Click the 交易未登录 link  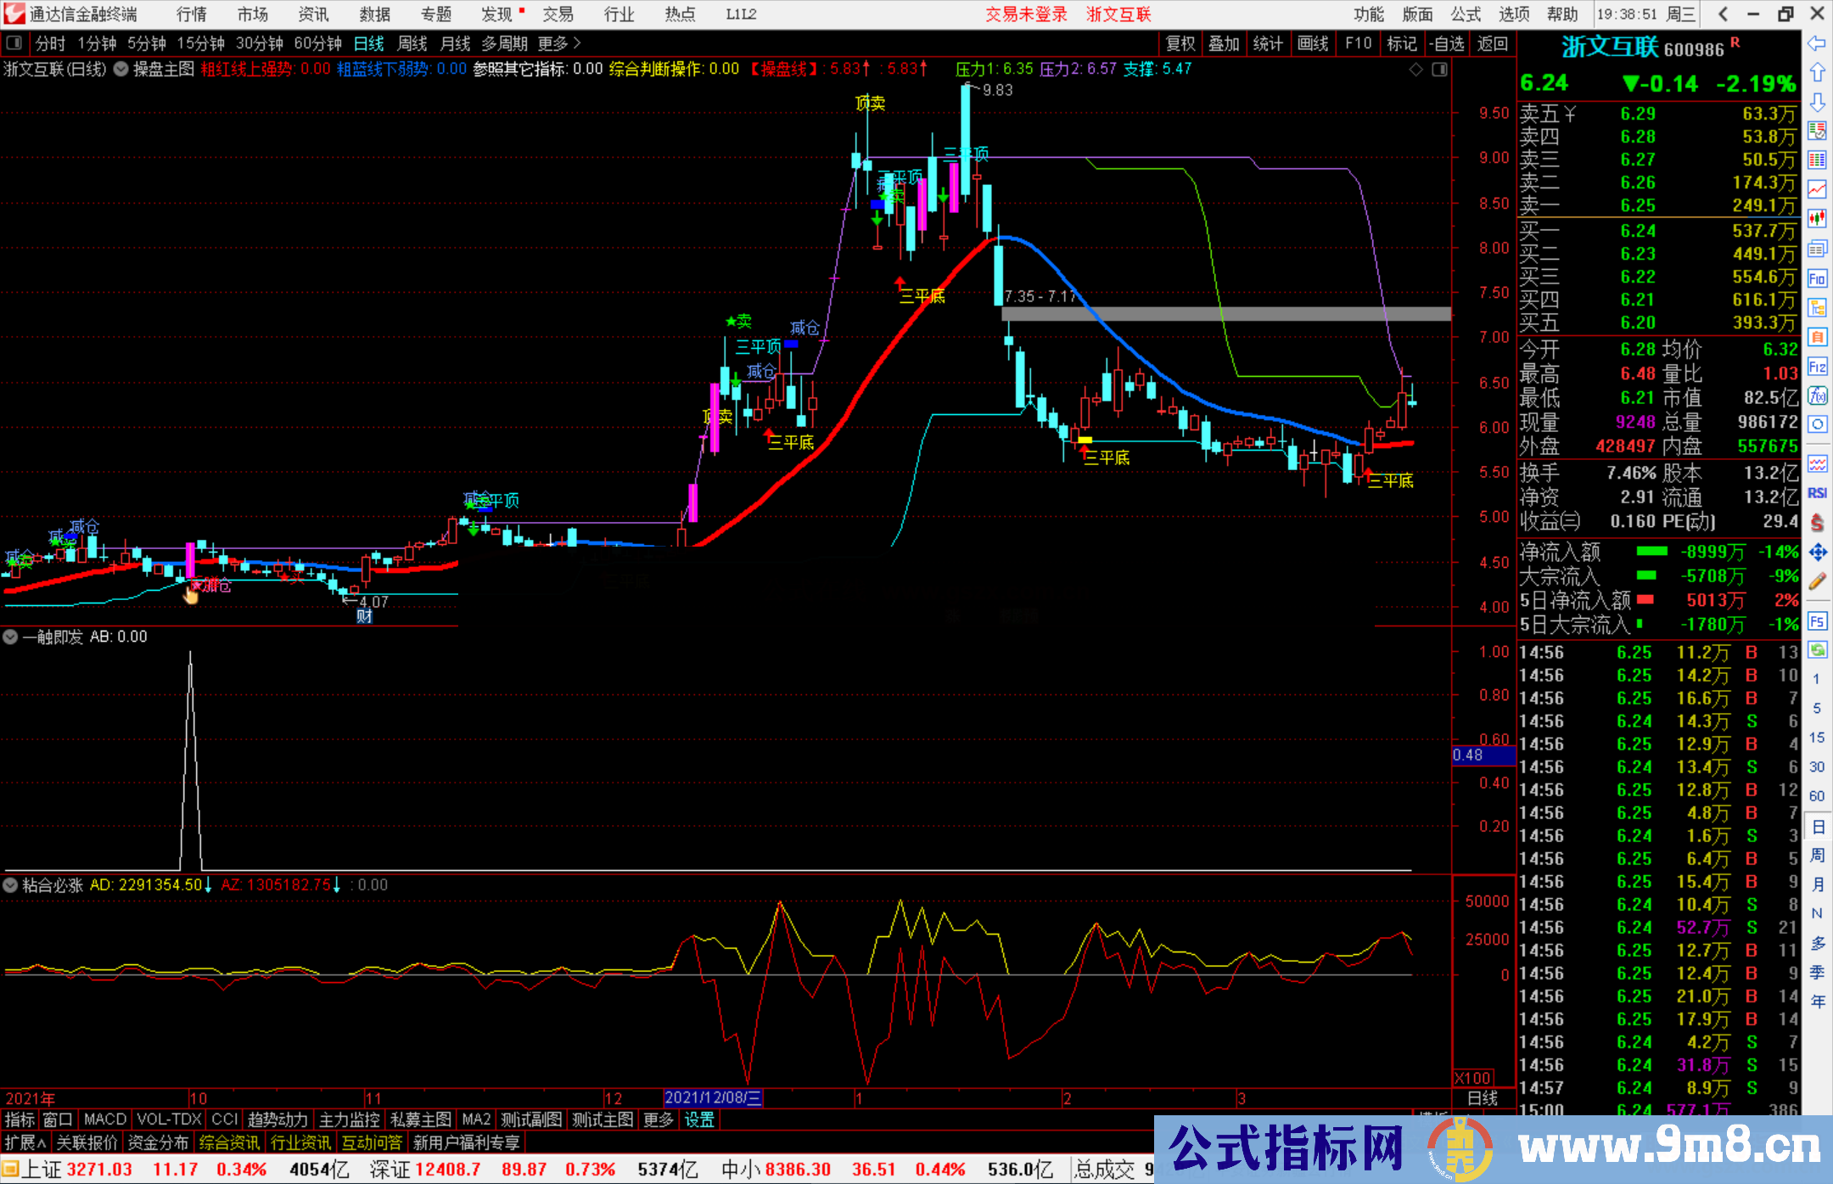click(x=1025, y=14)
